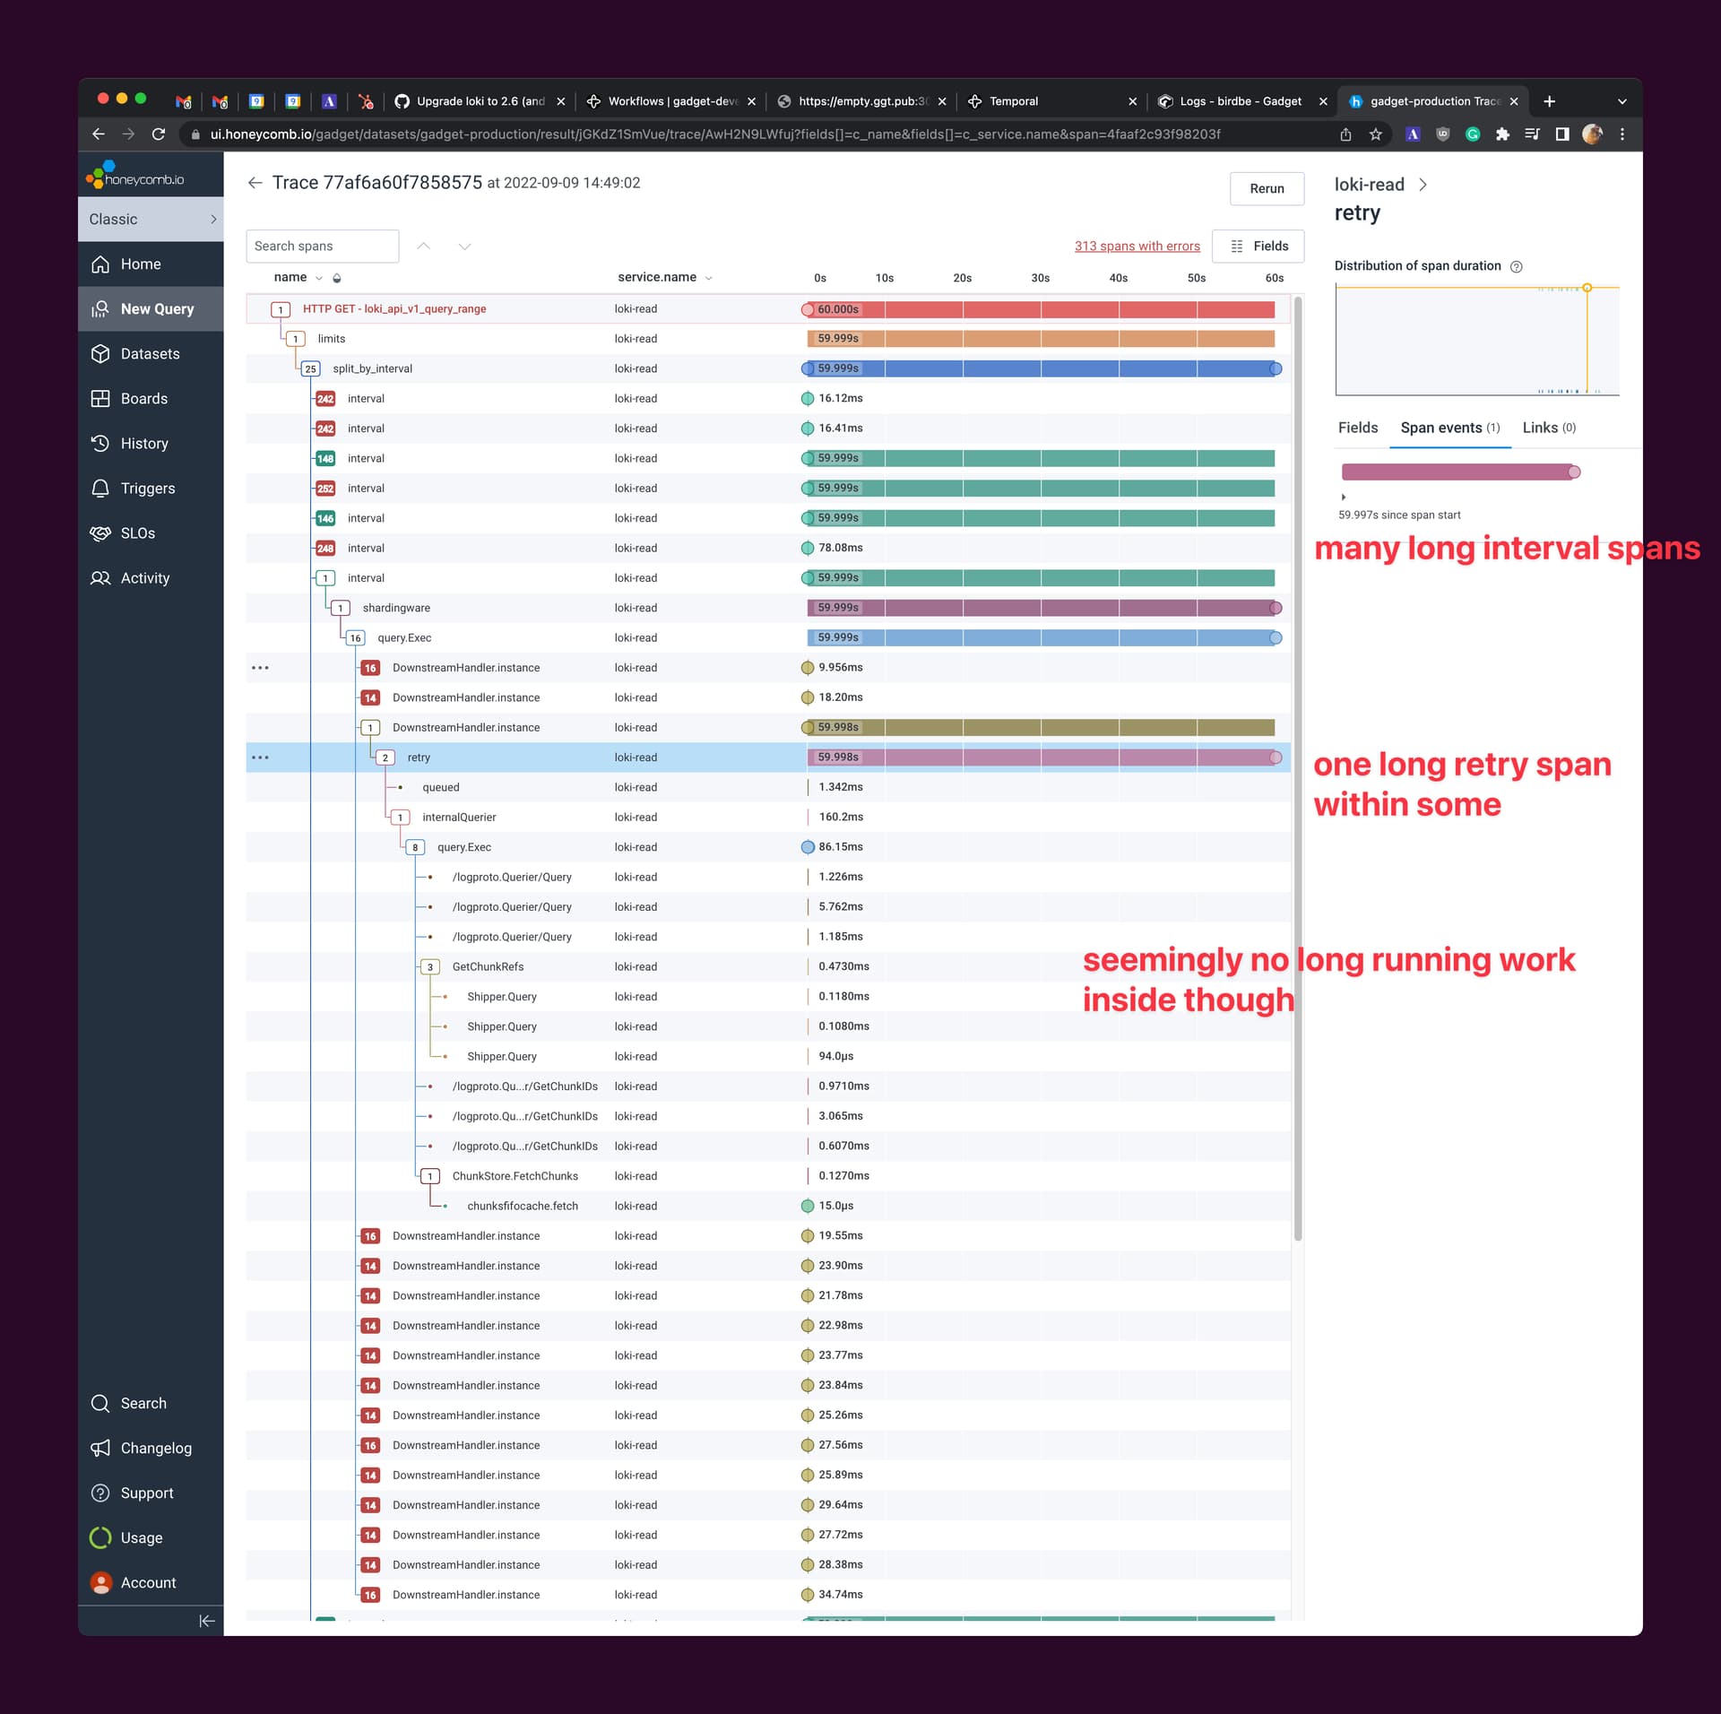This screenshot has height=1714, width=1721.
Task: Jump to next span search result
Action: pyautogui.click(x=464, y=247)
